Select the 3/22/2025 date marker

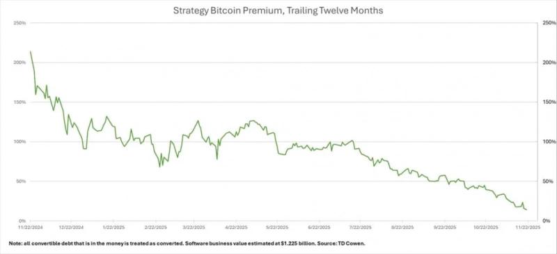[194, 227]
